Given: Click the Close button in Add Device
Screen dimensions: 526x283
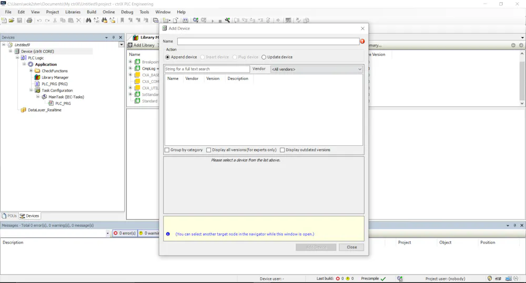Looking at the screenshot, I should tap(351, 247).
